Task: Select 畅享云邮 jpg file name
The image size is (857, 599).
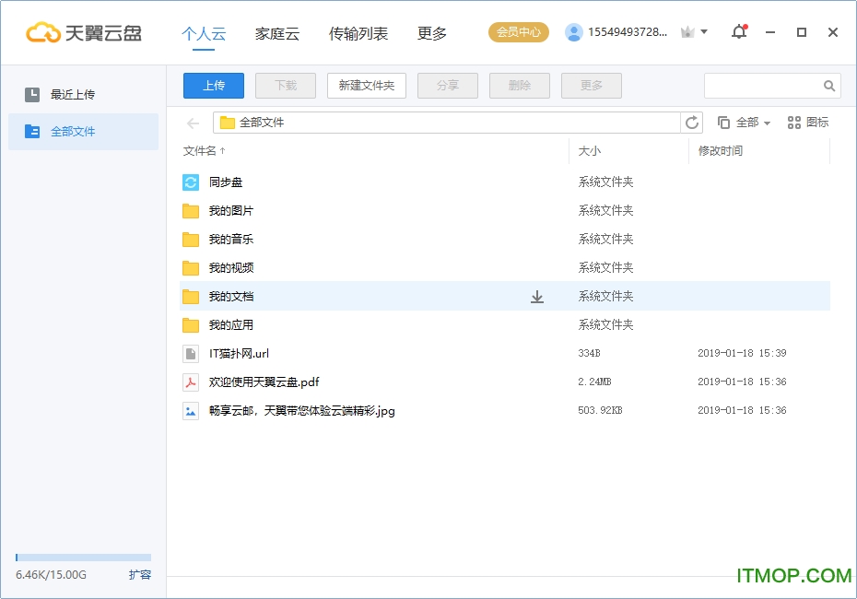Action: [301, 411]
